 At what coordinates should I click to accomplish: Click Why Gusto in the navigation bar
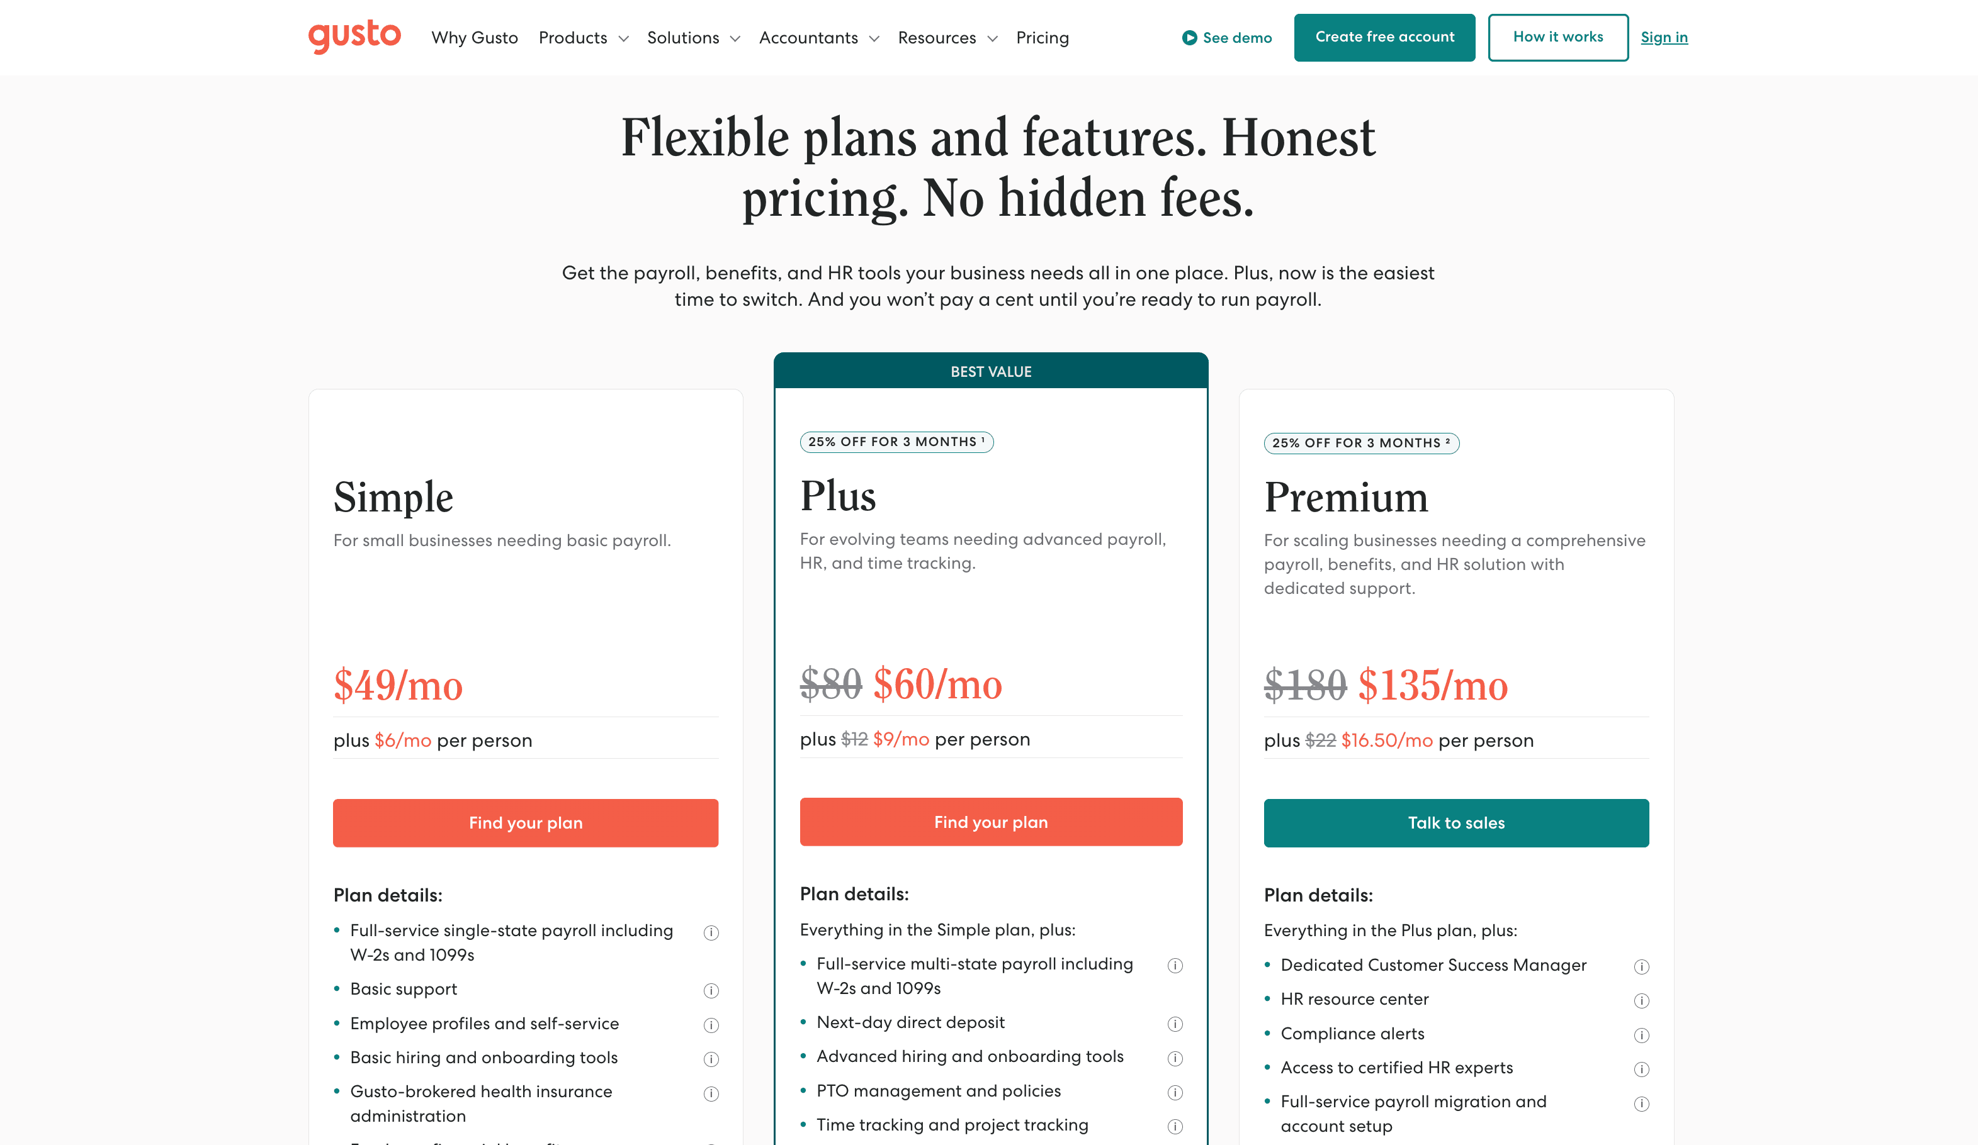coord(475,38)
